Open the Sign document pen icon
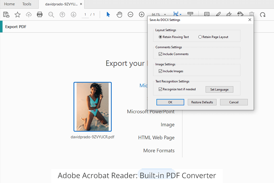274x183 pixels. pyautogui.click(x=229, y=14)
